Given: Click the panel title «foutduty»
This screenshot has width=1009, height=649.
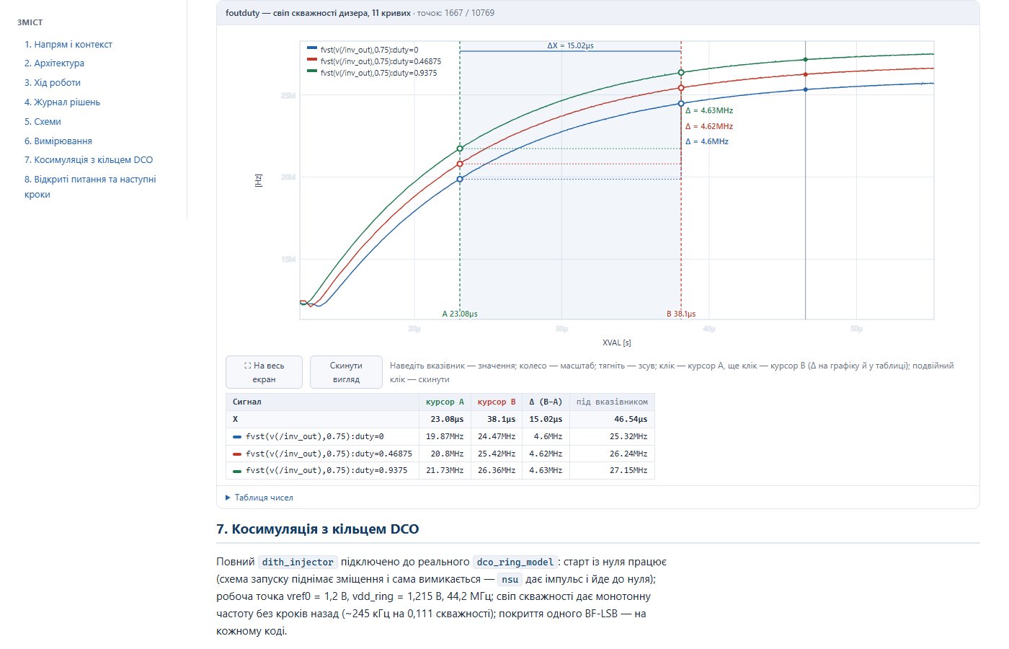Looking at the screenshot, I should pyautogui.click(x=242, y=13).
